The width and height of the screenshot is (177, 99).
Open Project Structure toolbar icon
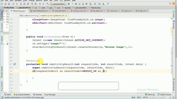tap(99, 4)
